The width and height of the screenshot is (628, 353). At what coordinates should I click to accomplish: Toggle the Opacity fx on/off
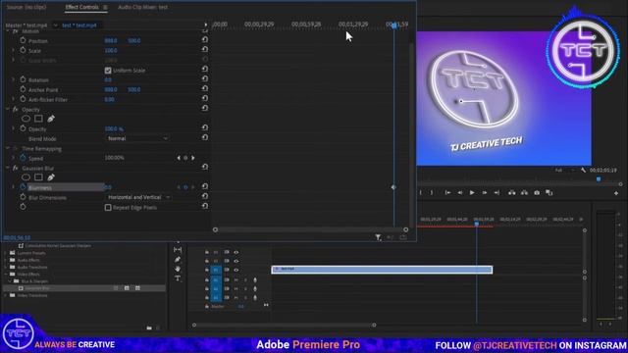16,109
